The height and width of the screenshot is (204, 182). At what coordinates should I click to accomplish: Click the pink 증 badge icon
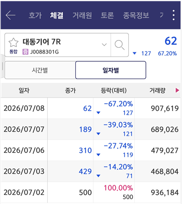(25, 52)
